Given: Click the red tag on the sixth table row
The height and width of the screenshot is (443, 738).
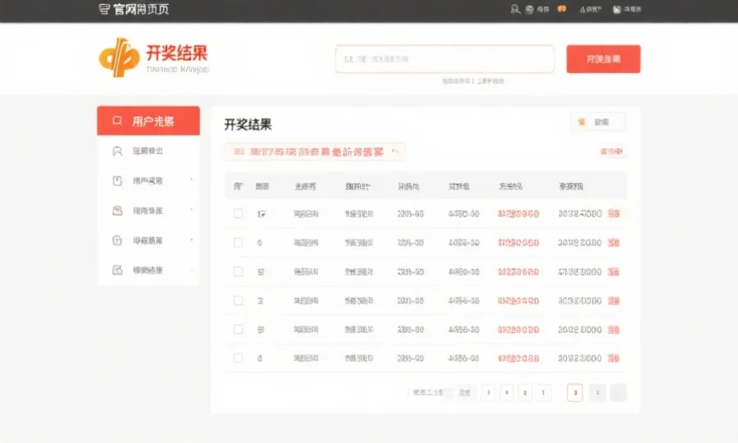Looking at the screenshot, I should point(613,359).
